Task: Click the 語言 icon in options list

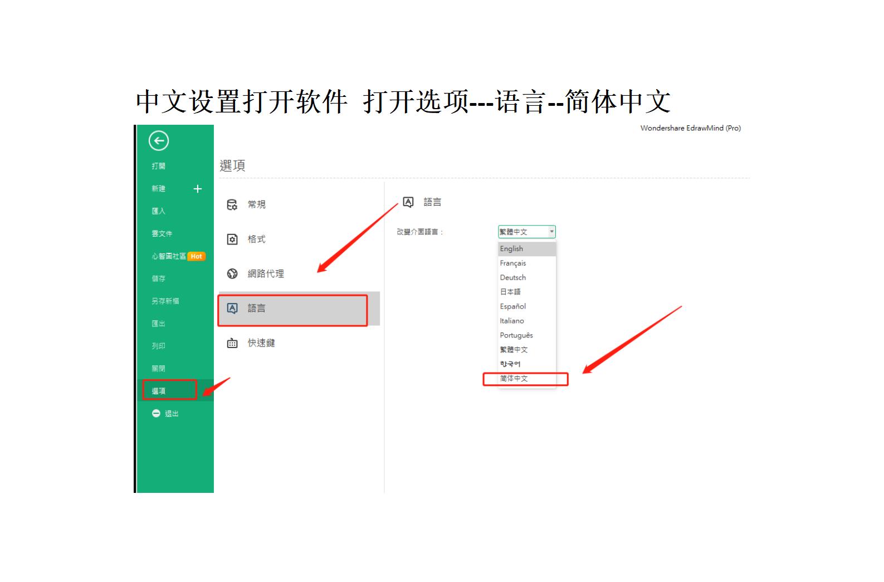Action: click(x=232, y=308)
